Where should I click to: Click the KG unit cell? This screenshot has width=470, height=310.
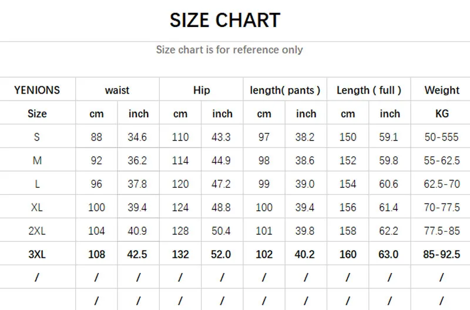(442, 114)
